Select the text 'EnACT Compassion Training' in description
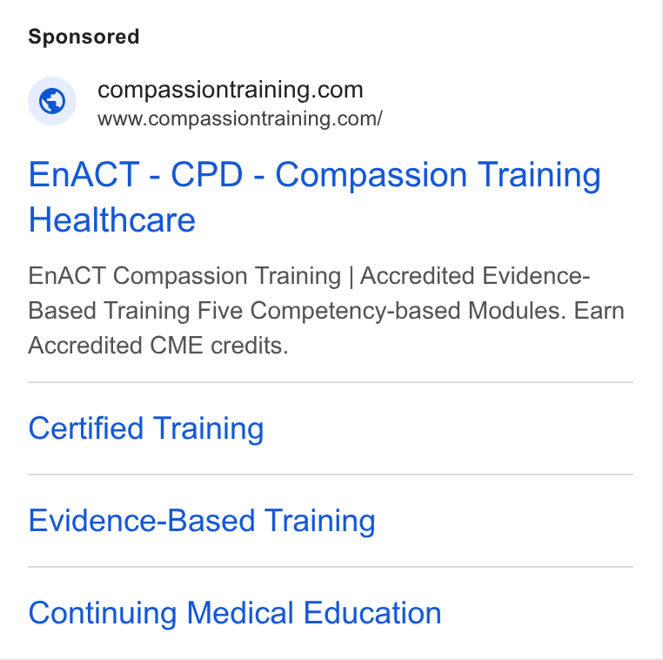The width and height of the screenshot is (663, 660). point(184,276)
